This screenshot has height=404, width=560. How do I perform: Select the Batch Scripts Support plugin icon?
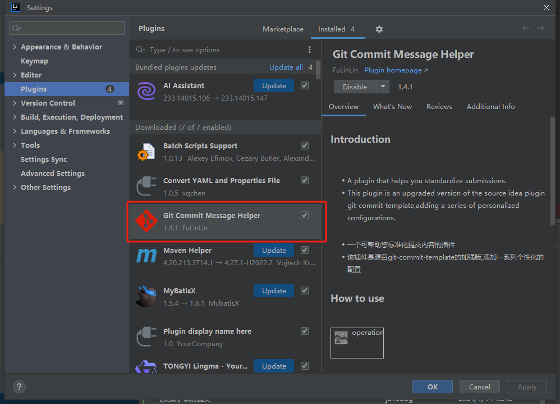(x=146, y=151)
